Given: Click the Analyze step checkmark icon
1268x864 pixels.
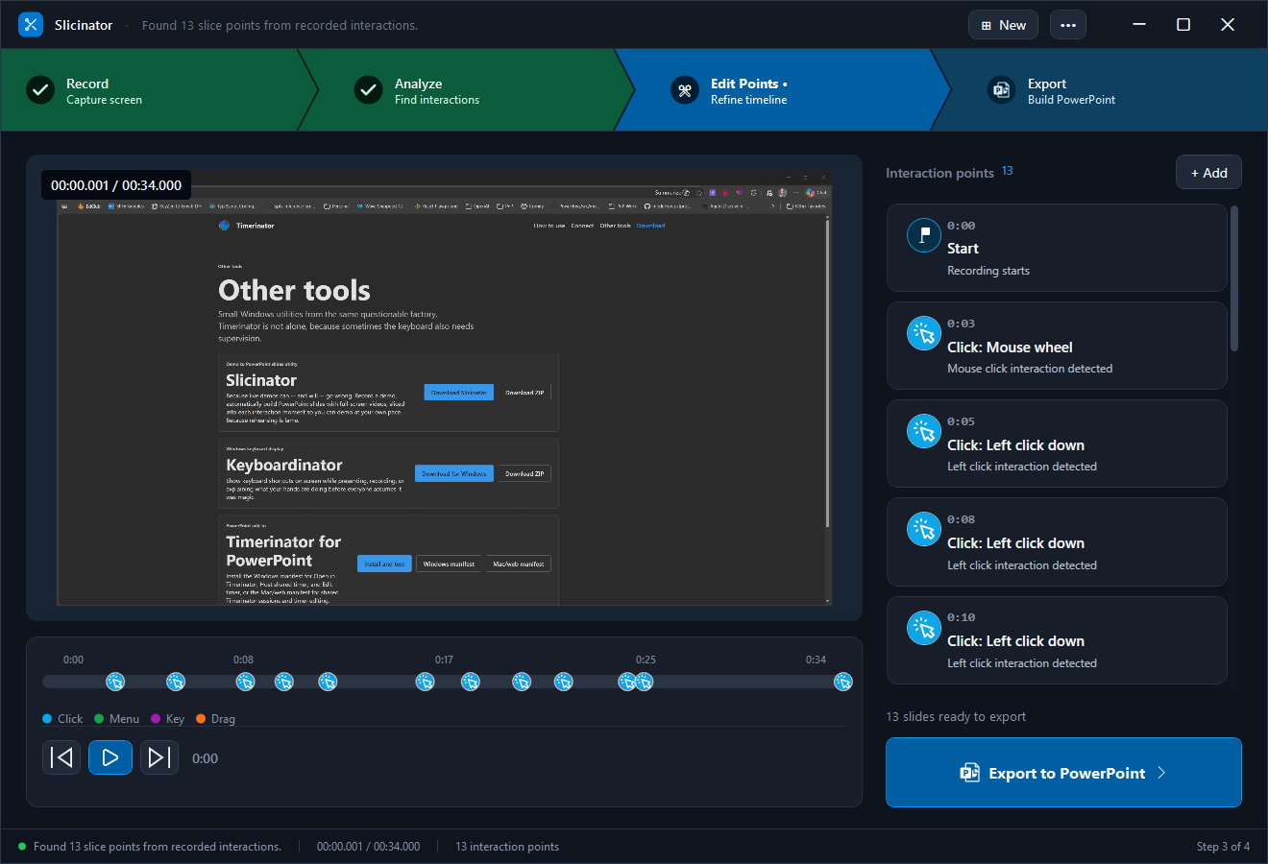Looking at the screenshot, I should click(369, 90).
